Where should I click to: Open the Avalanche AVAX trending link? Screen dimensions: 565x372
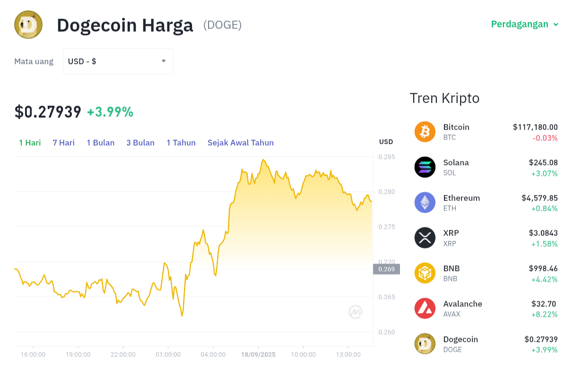pos(486,309)
